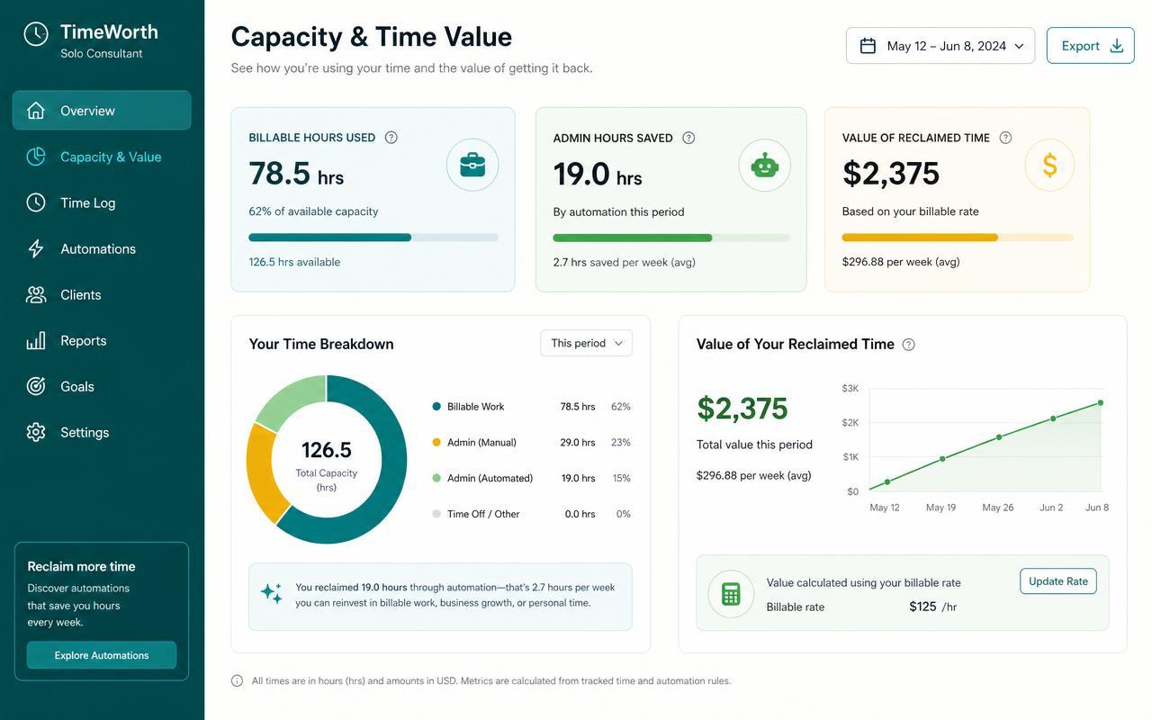Click the light green Admin (Automated) legend dot
1152x720 pixels.
click(437, 479)
